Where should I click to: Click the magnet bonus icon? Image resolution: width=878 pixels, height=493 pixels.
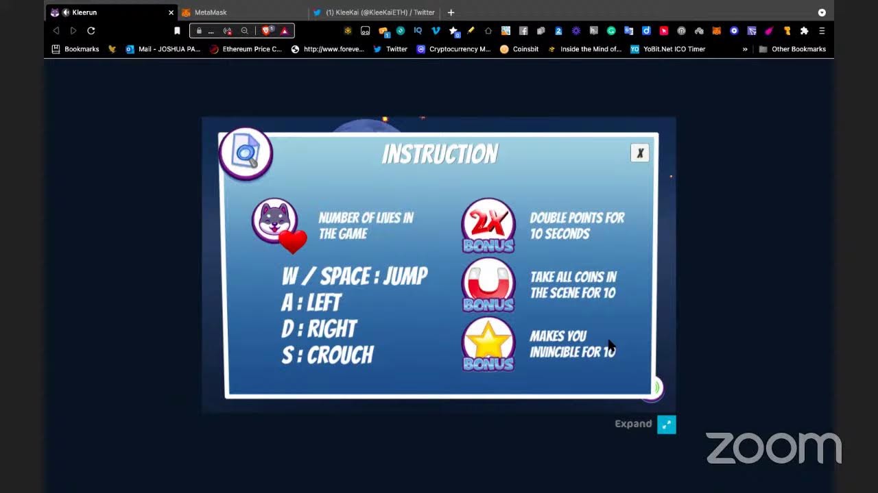click(x=488, y=285)
